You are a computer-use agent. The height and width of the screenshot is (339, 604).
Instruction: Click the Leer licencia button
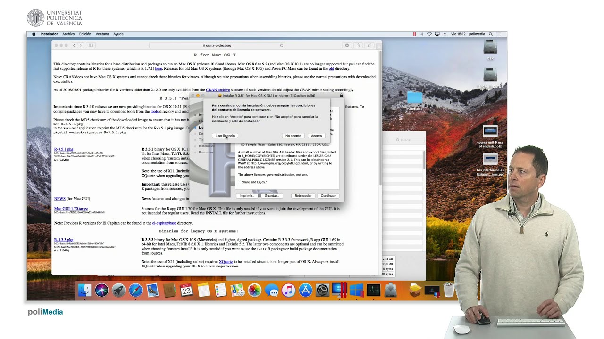[x=225, y=136]
